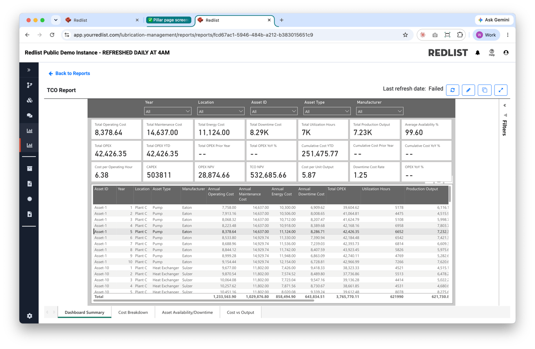
Task: Open the document page icon in sidebar
Action: click(29, 184)
